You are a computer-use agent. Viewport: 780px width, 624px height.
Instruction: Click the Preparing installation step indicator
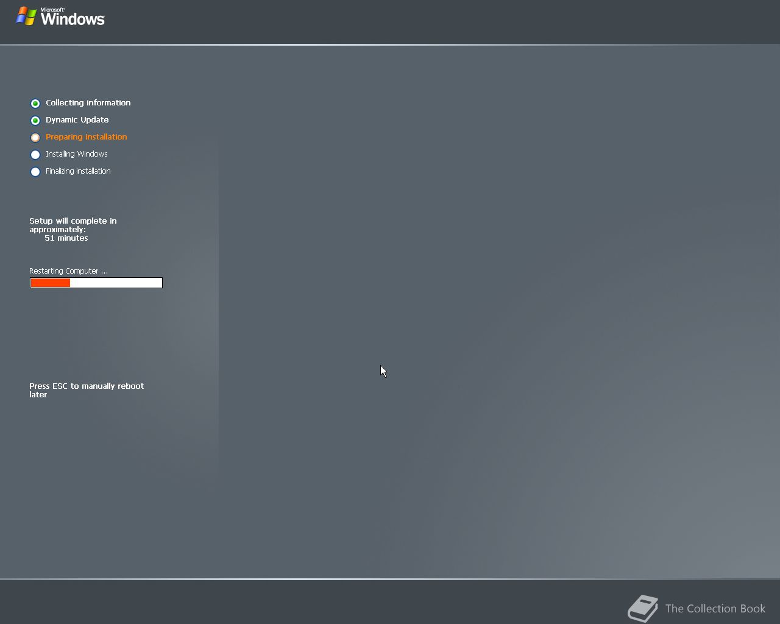click(35, 138)
